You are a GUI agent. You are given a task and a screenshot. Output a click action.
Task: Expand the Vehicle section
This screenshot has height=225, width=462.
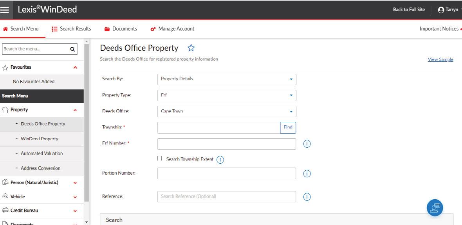(75, 197)
